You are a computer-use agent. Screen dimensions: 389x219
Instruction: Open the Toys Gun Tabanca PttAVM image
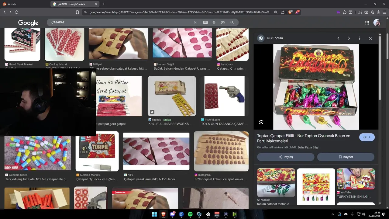click(224, 96)
